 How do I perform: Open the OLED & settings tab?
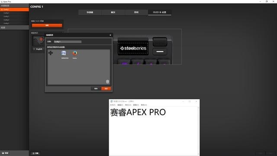click(160, 12)
